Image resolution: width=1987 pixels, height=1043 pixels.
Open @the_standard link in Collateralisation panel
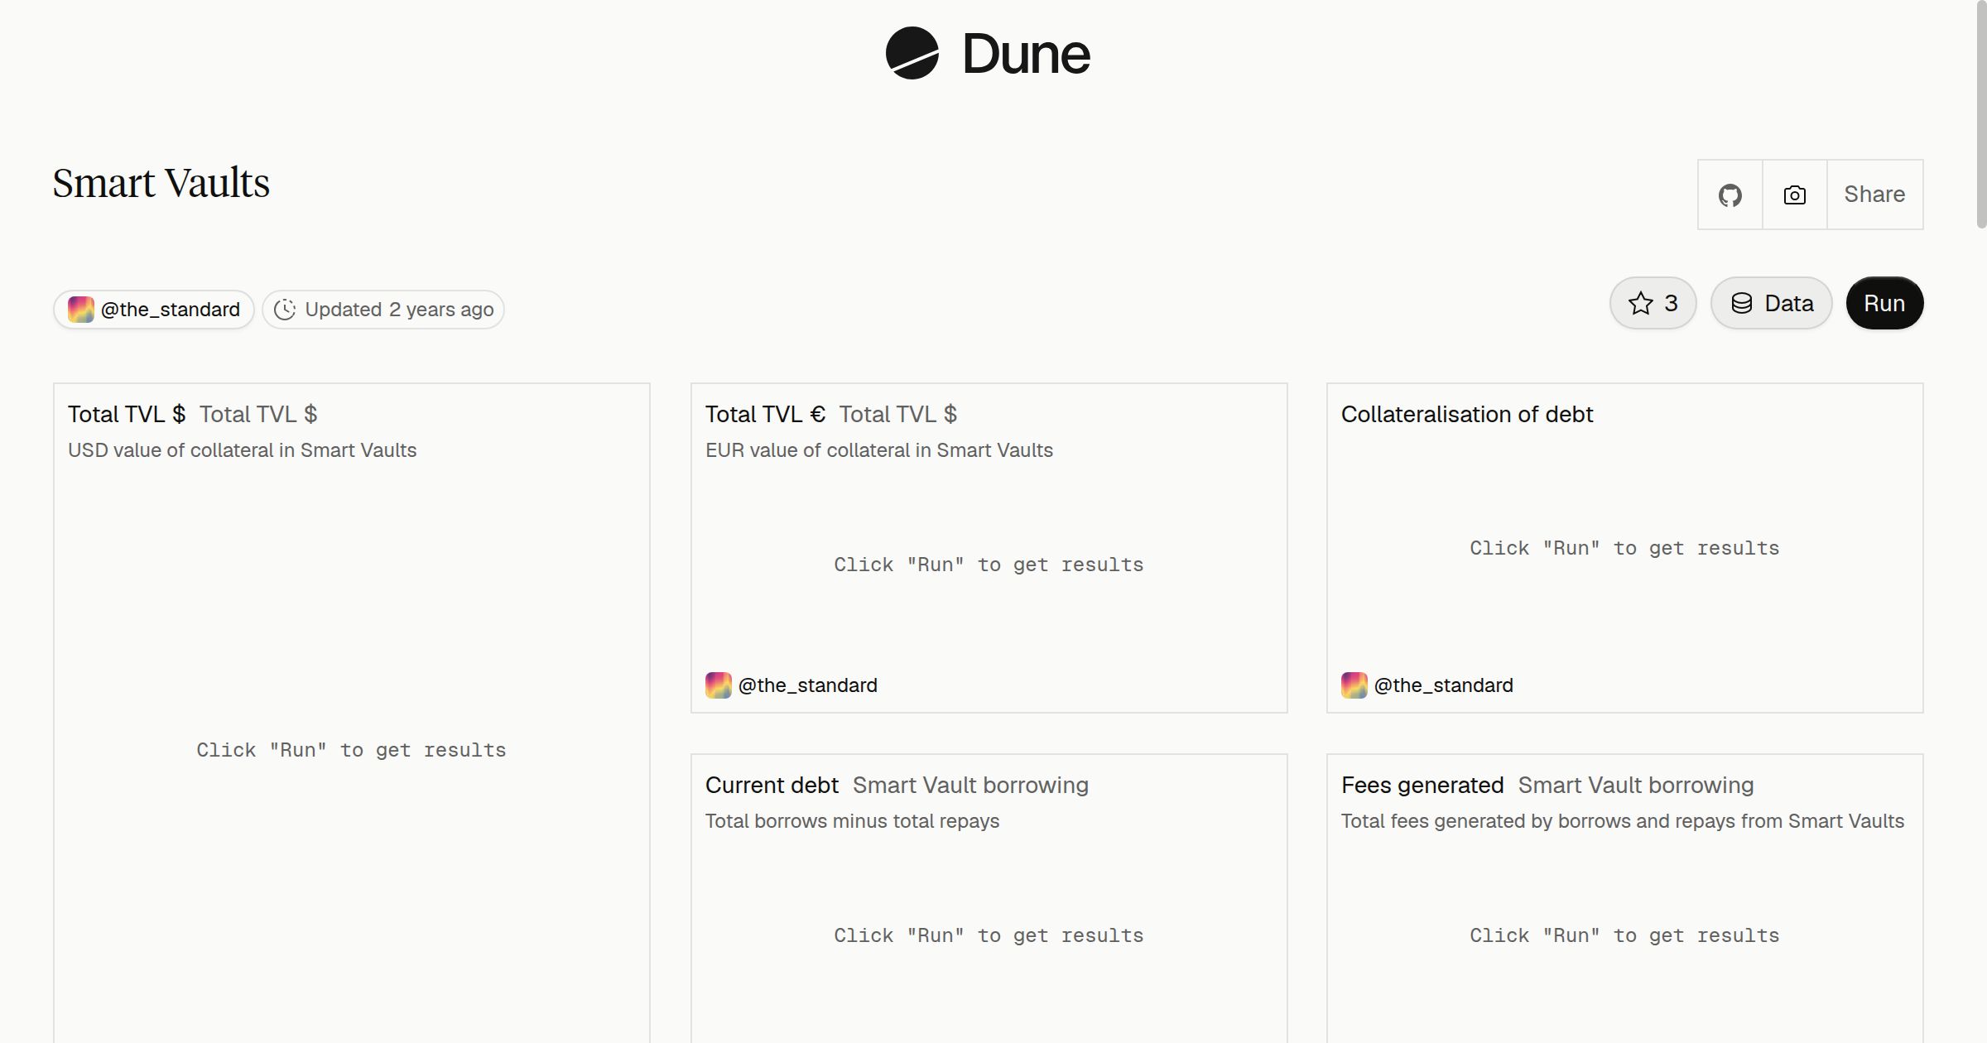point(1443,685)
